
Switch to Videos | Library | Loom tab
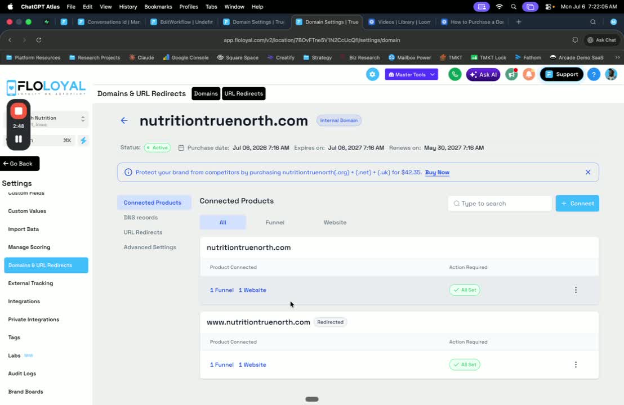coord(400,22)
